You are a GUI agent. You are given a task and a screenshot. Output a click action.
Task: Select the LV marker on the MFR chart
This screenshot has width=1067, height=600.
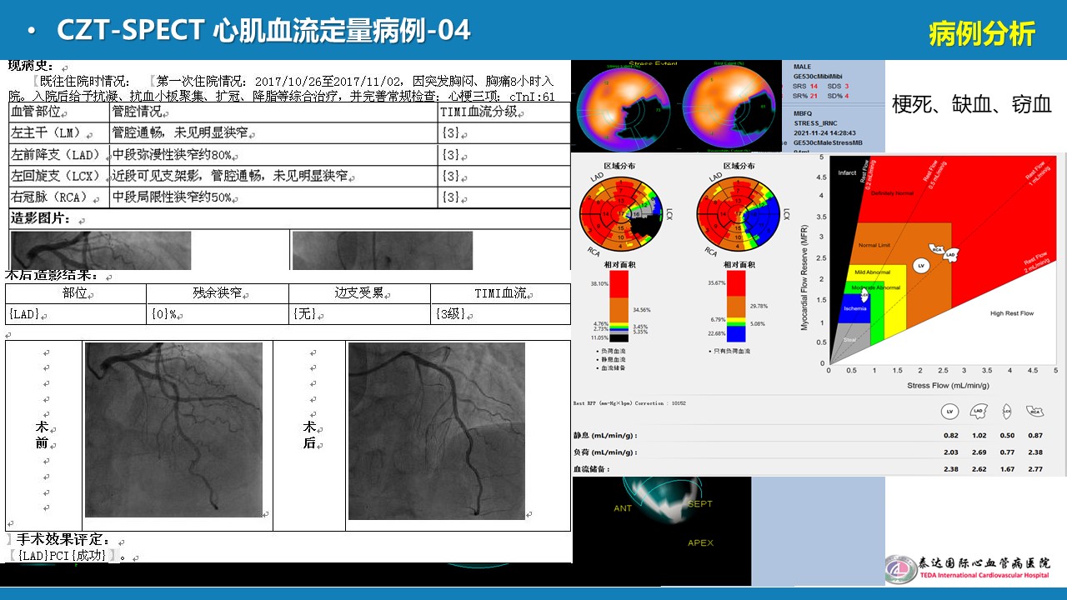921,266
